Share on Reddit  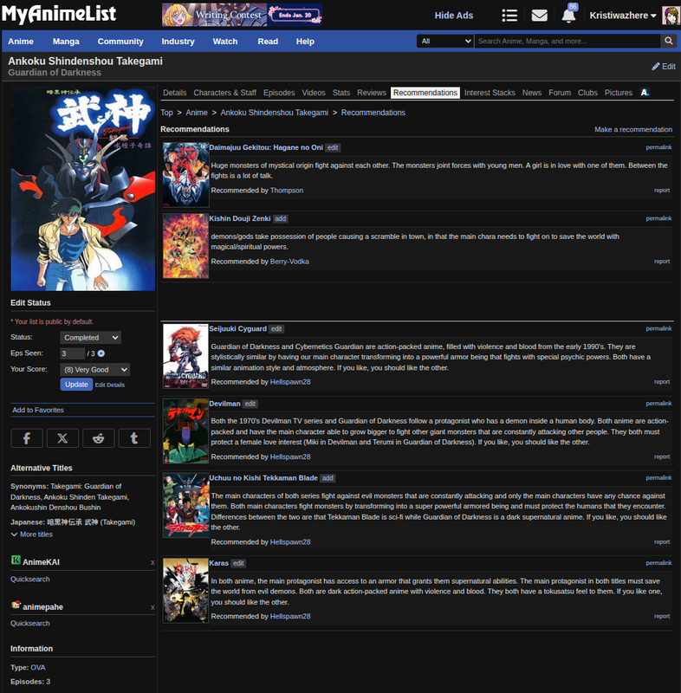point(99,438)
